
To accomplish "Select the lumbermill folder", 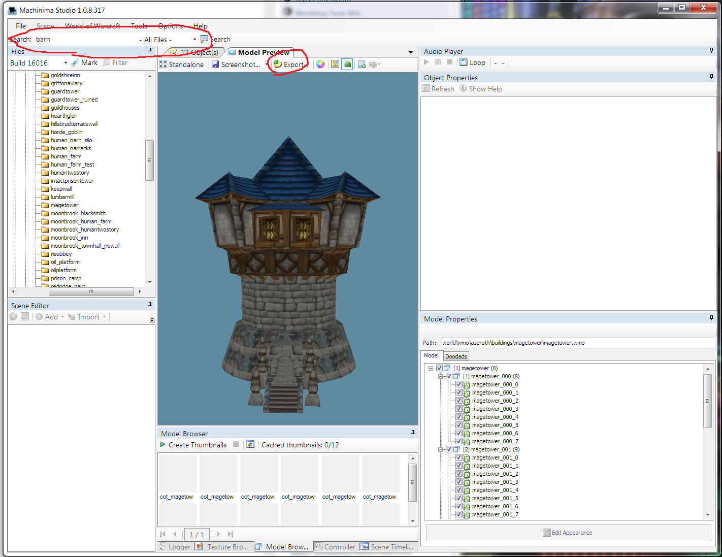I will click(x=62, y=197).
